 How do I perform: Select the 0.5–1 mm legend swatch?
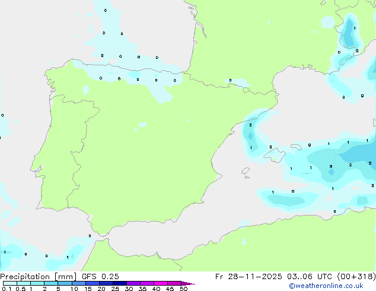tap(24, 283)
